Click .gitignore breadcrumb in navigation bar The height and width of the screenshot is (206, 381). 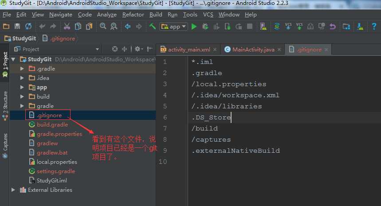pos(59,39)
